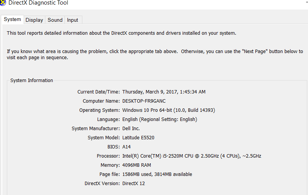Select the Intel Core i5-2520M processor text
The height and width of the screenshot is (195, 308).
192,156
